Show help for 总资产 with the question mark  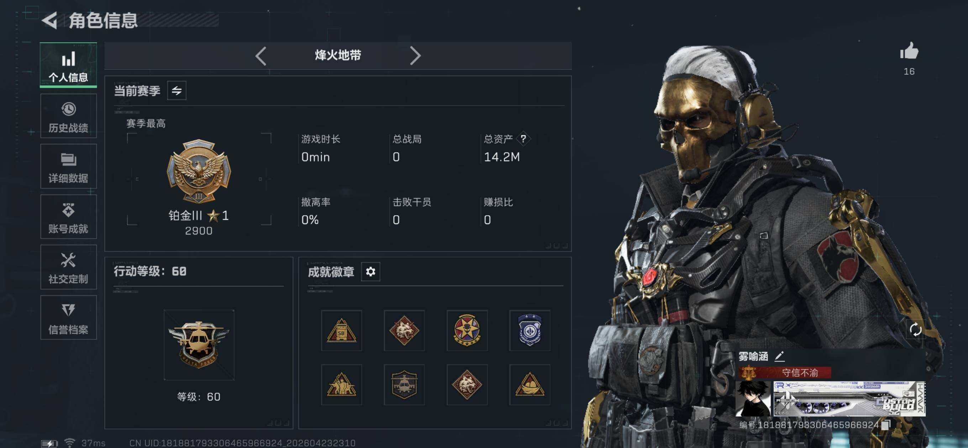[x=523, y=139]
